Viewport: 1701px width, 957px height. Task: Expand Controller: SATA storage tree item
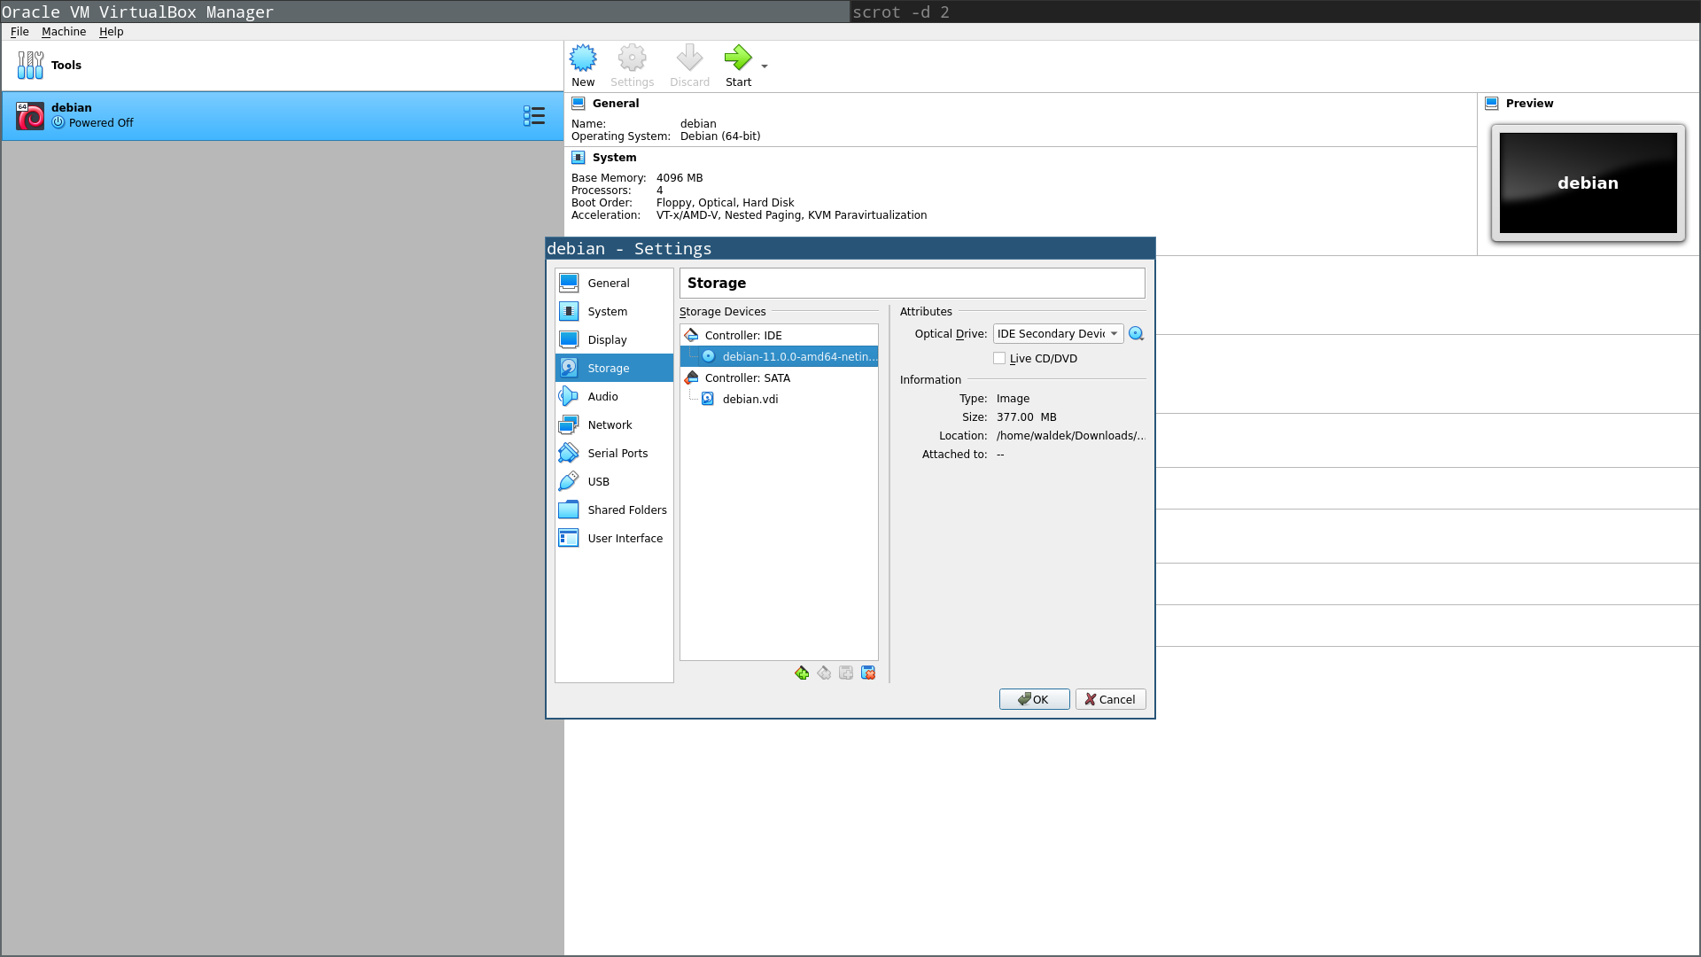748,377
